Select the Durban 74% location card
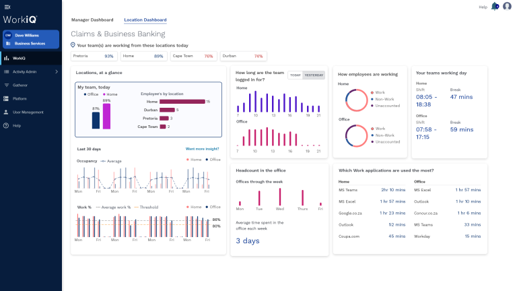Image resolution: width=517 pixels, height=291 pixels. click(x=243, y=56)
